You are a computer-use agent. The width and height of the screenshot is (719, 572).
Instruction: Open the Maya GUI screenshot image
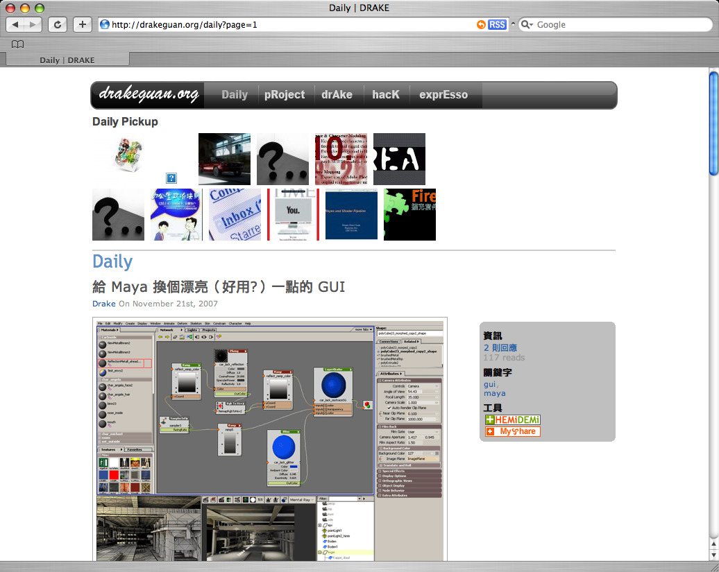coord(269,439)
